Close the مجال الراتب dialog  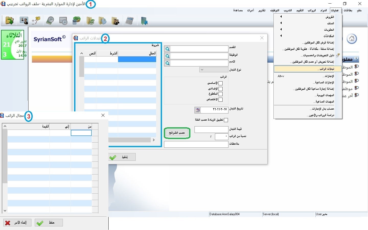pos(103,115)
